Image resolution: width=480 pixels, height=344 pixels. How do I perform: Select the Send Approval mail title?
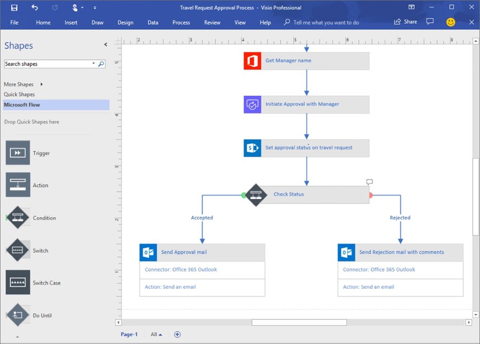[x=184, y=252]
